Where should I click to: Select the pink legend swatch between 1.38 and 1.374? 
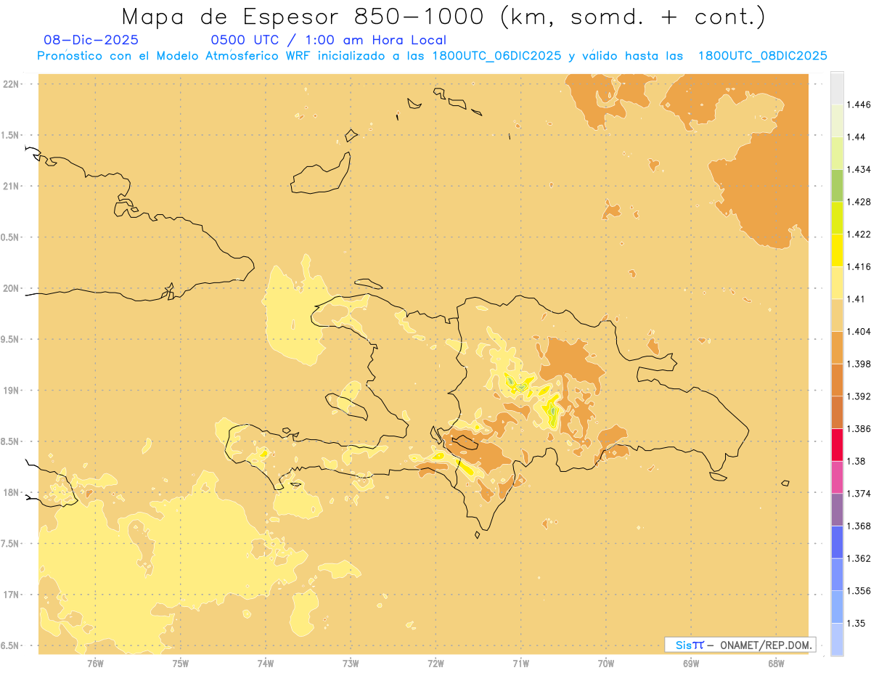[x=837, y=477]
